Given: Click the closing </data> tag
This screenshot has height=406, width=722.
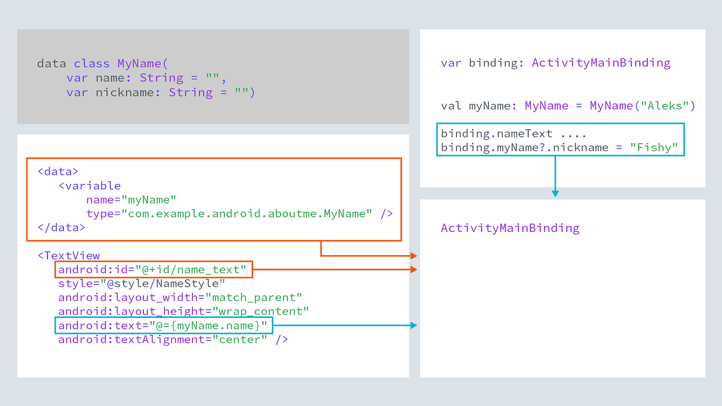Looking at the screenshot, I should 61,227.
